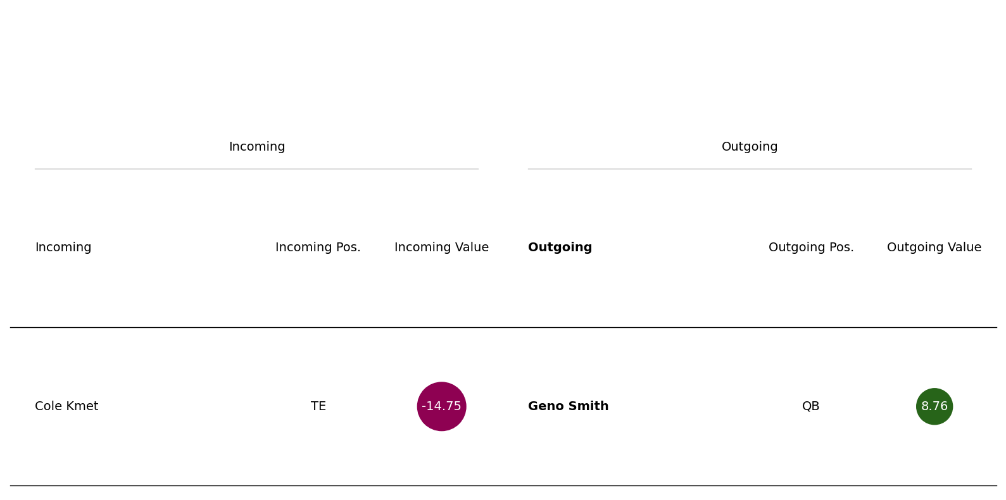Click the Geno Smith player name
Screen dimensions: 1006x500
pos(569,406)
